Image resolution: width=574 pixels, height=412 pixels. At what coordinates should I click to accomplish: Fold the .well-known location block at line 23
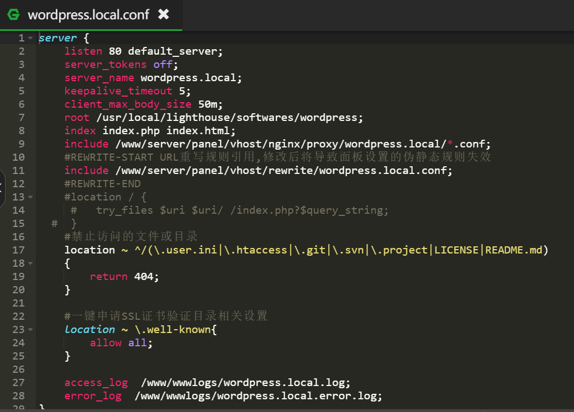pos(30,330)
